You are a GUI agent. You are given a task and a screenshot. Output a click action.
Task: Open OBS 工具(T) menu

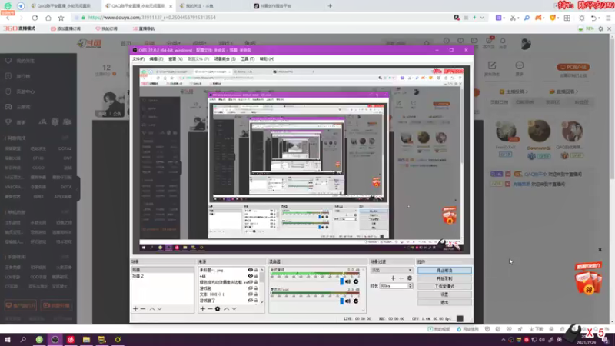point(248,59)
